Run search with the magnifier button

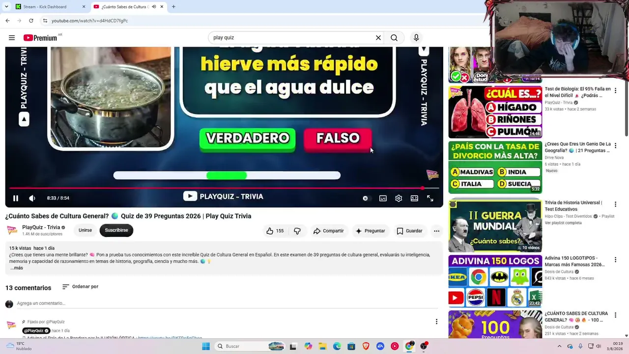[394, 38]
